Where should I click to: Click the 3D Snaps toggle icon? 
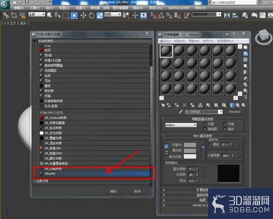153,15
